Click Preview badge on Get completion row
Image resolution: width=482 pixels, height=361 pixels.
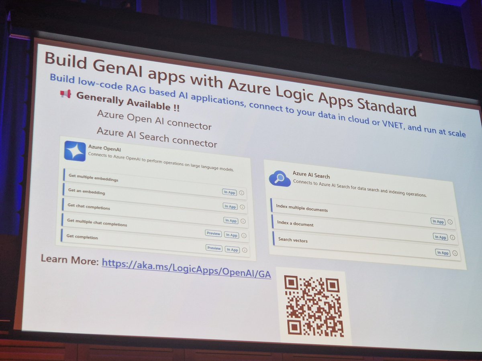214,248
